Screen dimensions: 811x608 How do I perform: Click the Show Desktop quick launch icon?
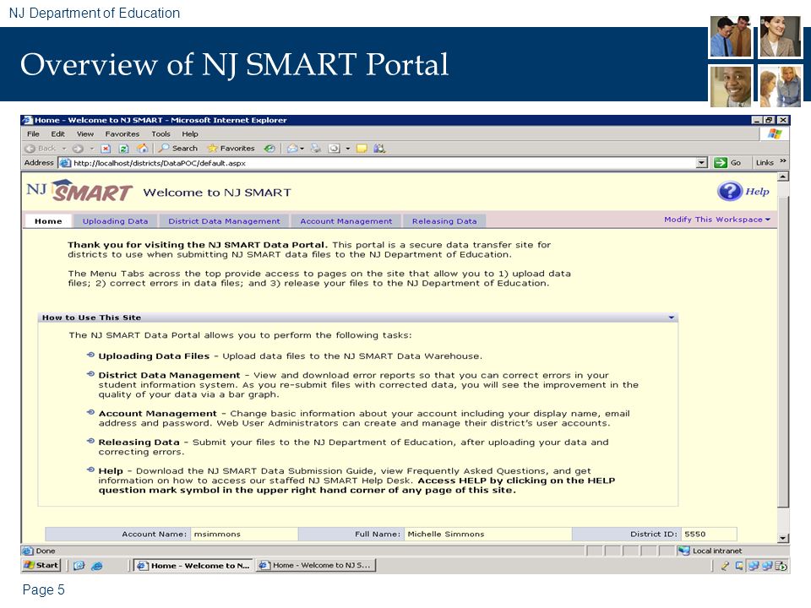point(79,566)
